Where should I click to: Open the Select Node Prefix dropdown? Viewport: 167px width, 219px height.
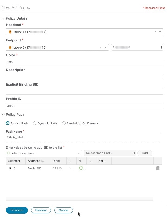(110, 153)
